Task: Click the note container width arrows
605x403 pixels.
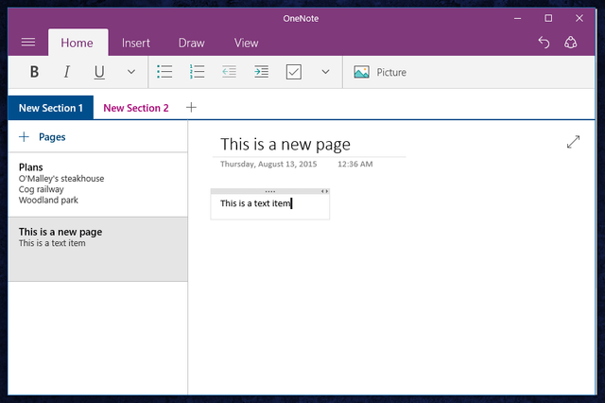Action: [324, 191]
